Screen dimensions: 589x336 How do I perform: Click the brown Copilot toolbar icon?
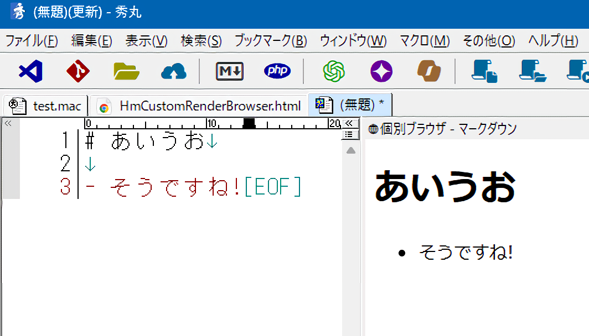(429, 71)
